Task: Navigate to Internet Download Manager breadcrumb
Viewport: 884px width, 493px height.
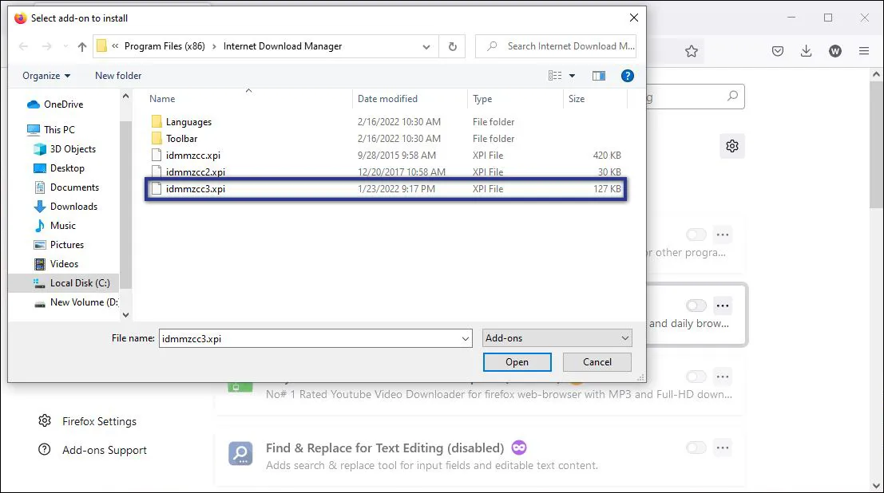Action: click(282, 46)
